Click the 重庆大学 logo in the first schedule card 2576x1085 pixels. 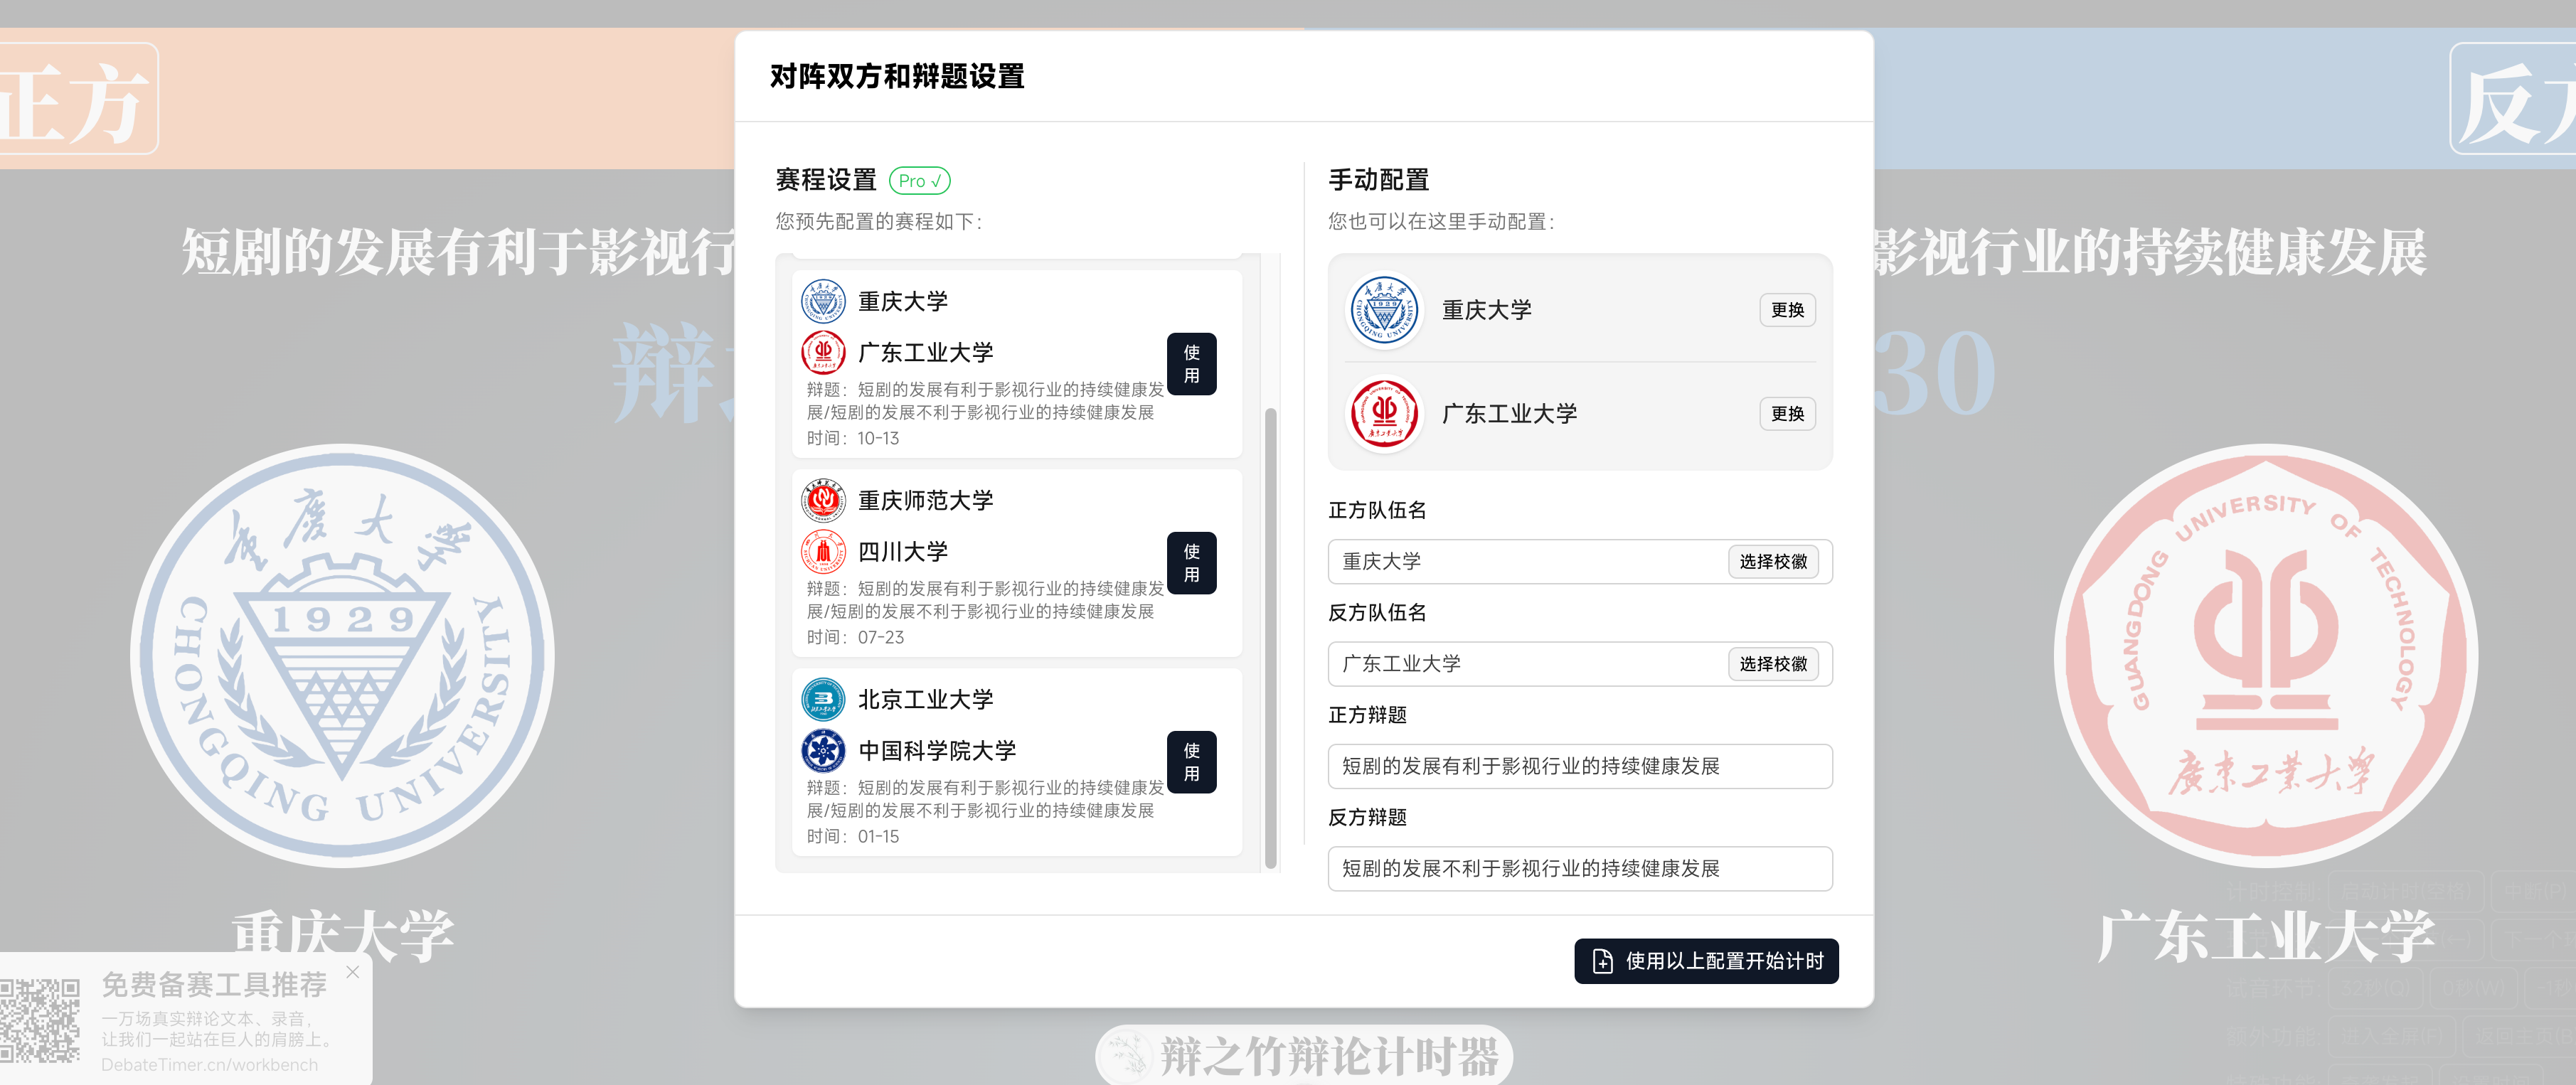point(823,301)
